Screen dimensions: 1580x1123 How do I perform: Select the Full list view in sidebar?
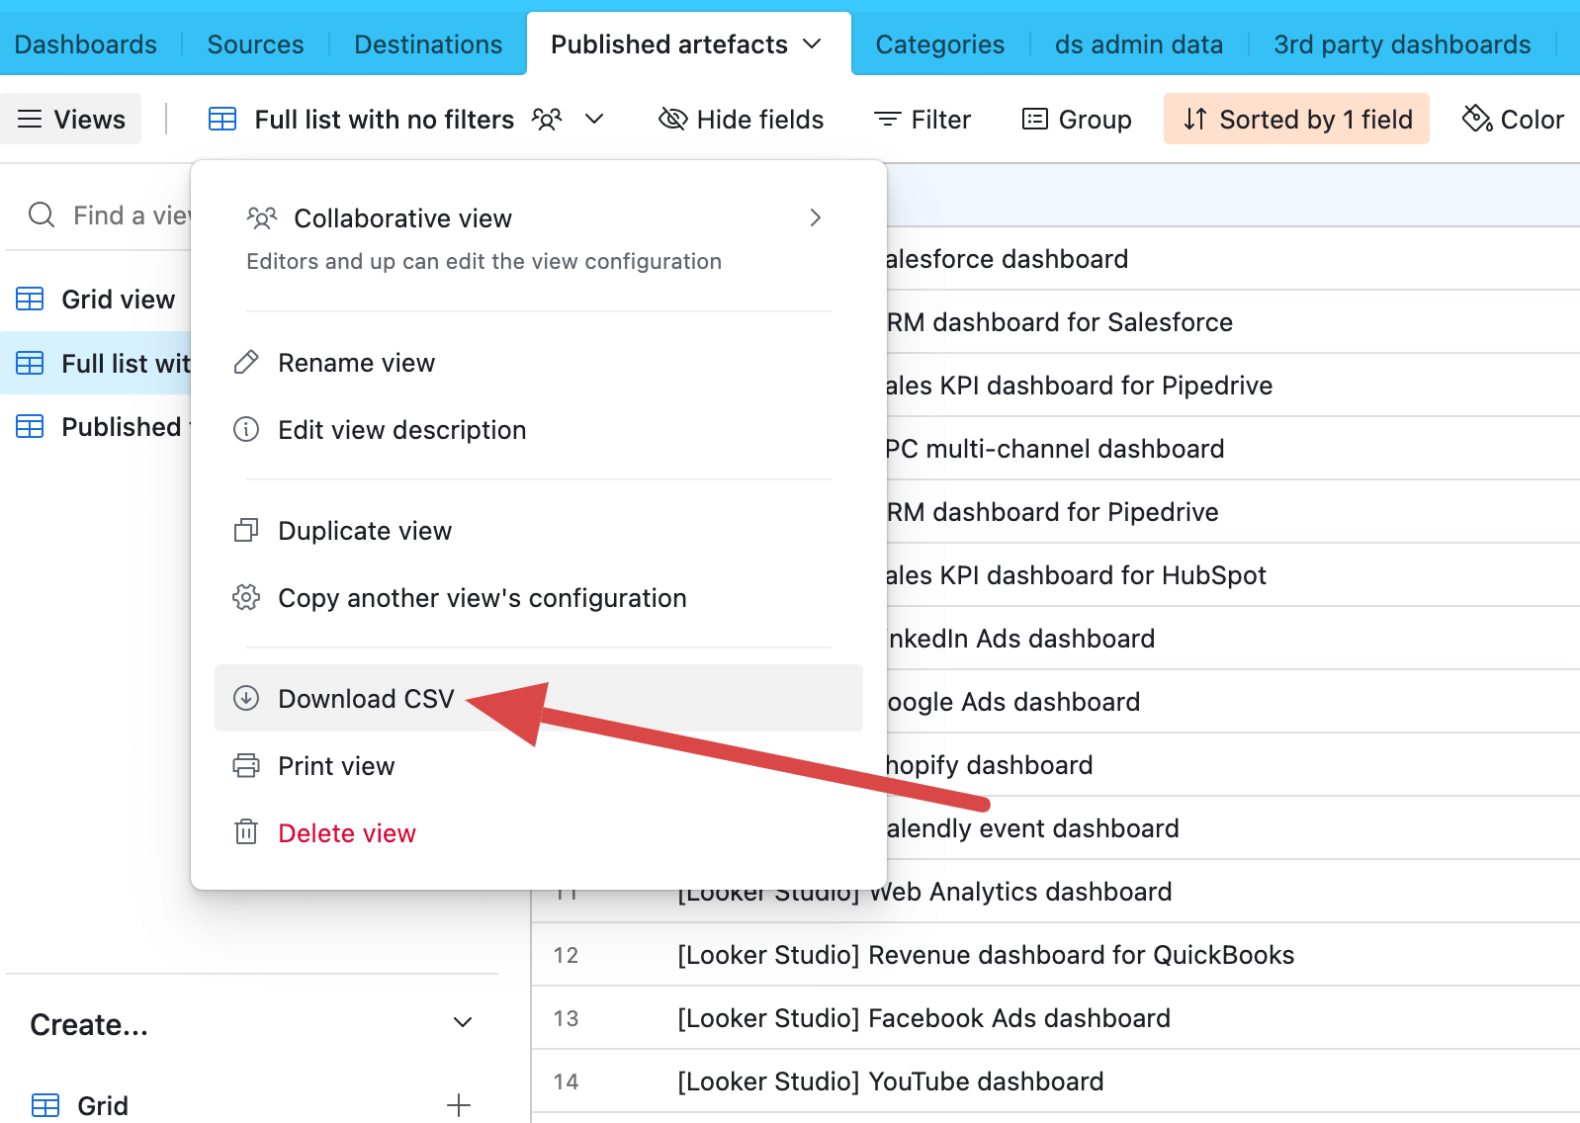coord(96,364)
